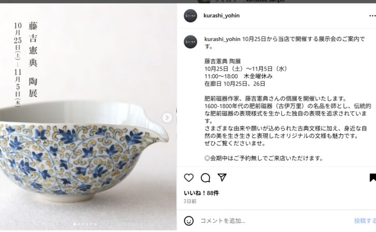Open kurashi_yohin username in caption

click(222, 39)
